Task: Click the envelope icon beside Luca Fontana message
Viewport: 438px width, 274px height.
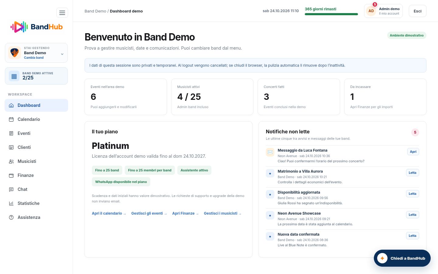Action: 270,152
